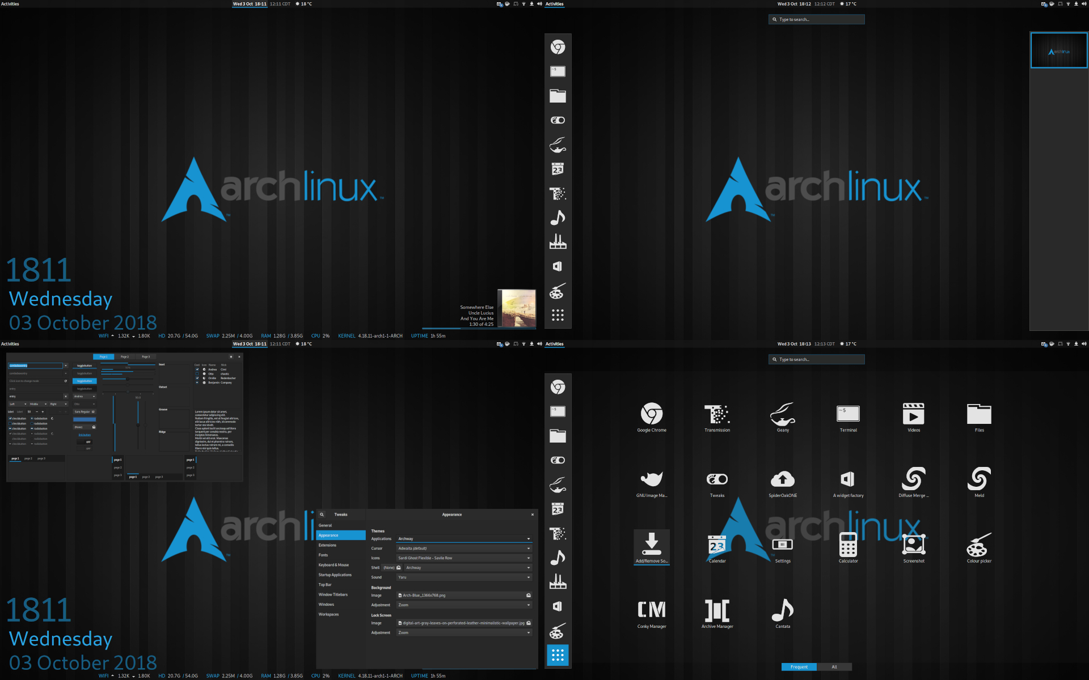1089x680 pixels.
Task: Open the Archive Manager app icon
Action: tap(717, 614)
